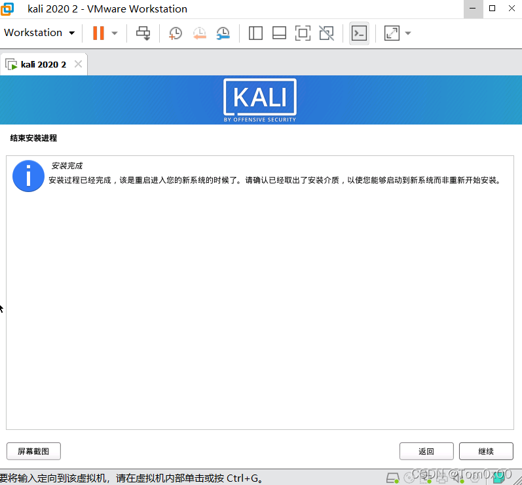Screen dimensions: 522x485
Task: Click the 返回 back button
Action: click(426, 451)
